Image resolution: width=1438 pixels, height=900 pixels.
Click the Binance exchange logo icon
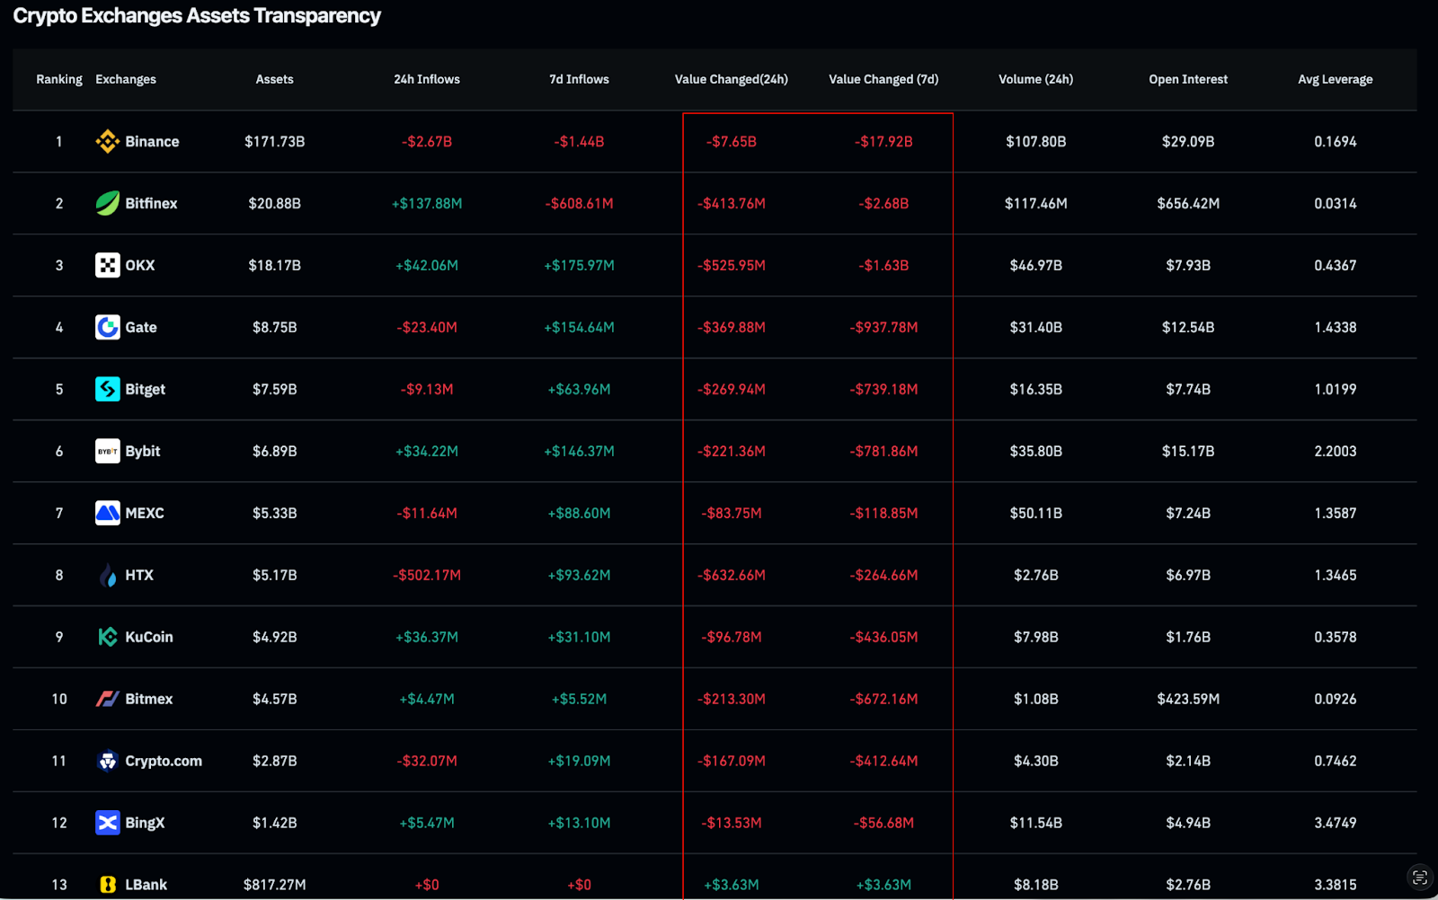click(107, 142)
